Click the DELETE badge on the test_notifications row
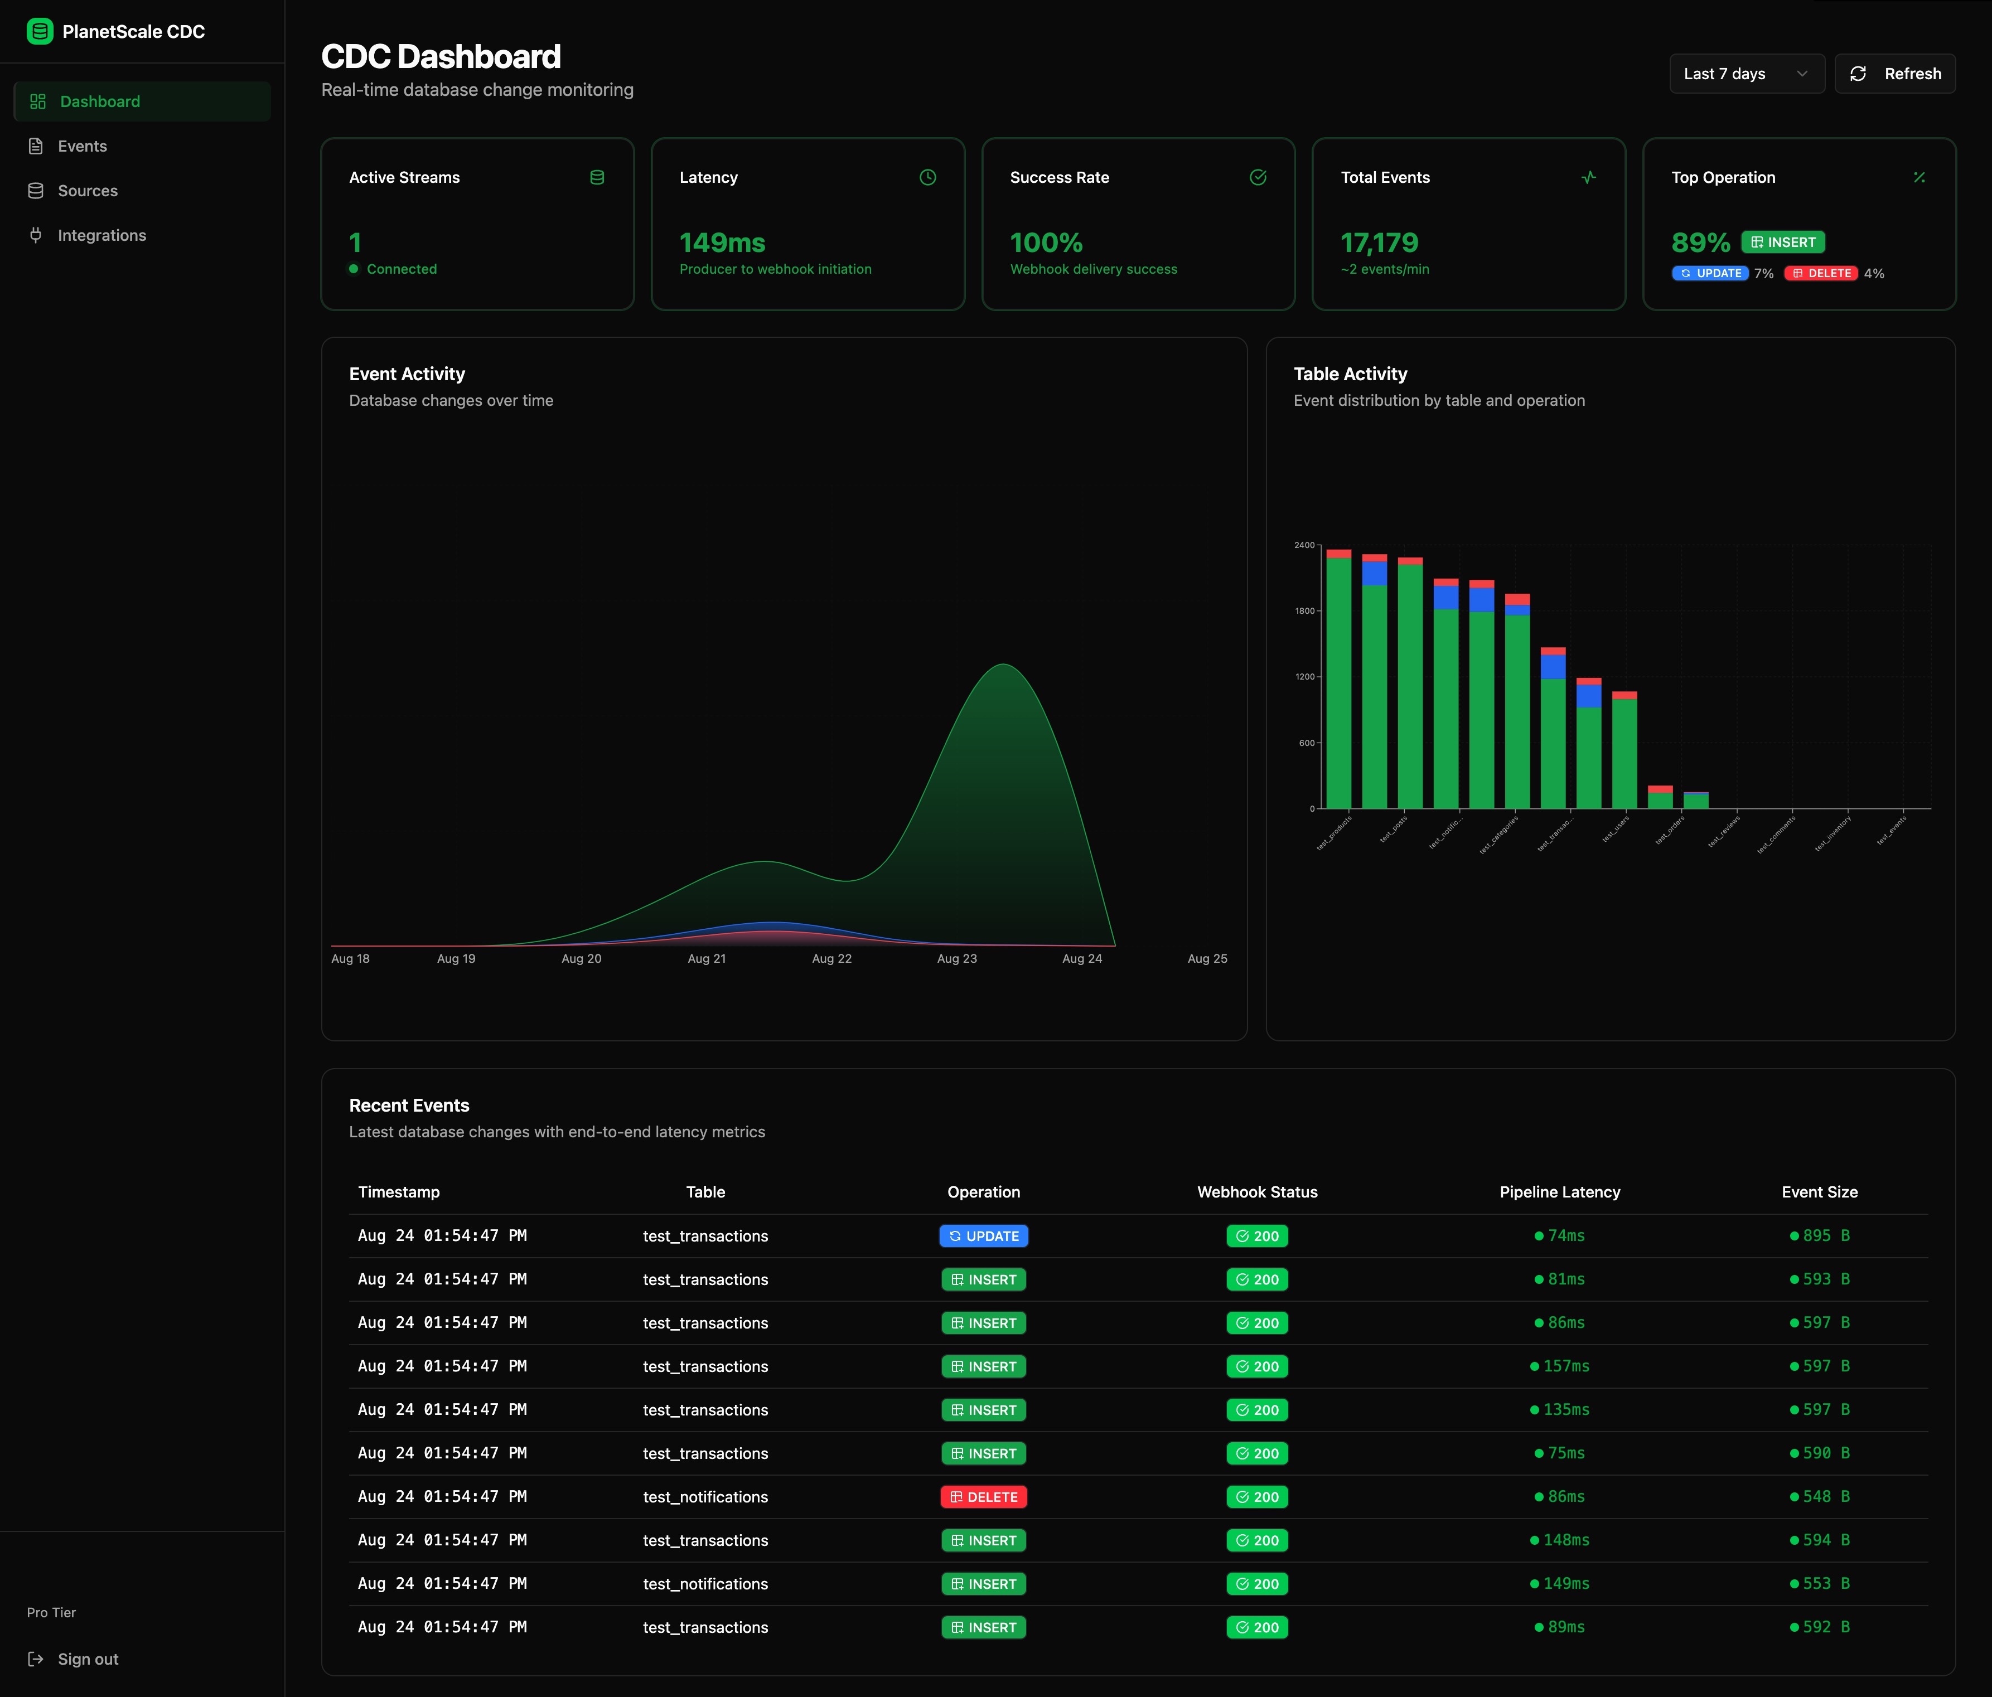Viewport: 1992px width, 1697px height. pos(983,1497)
